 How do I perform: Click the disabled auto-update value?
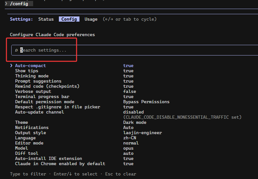tap(134, 112)
